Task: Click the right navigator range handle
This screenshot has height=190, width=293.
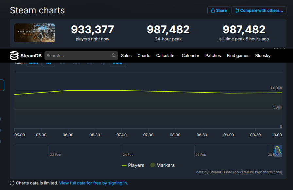Action: coord(282,151)
